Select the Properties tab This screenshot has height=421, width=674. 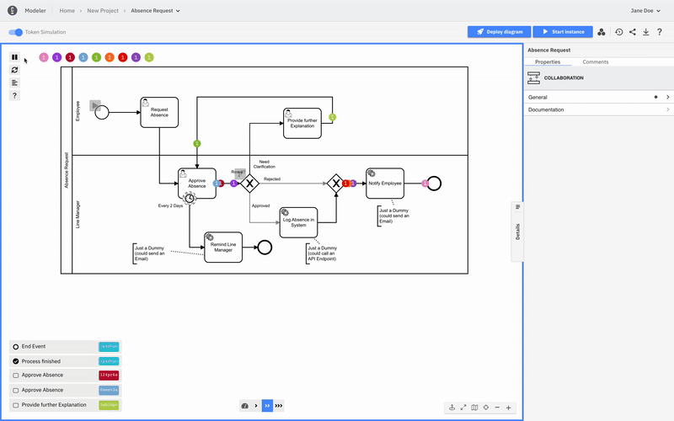click(548, 62)
